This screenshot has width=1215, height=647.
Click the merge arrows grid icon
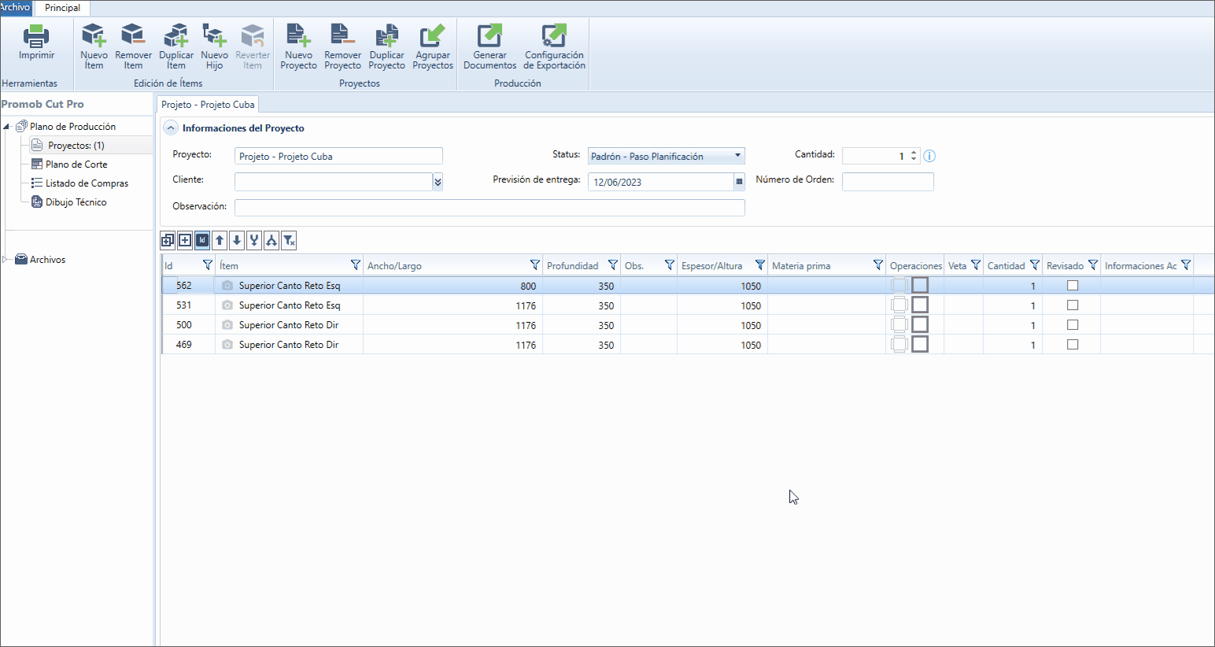tap(254, 241)
